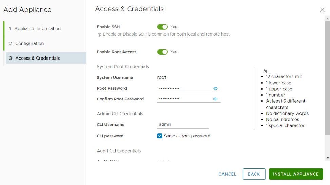Click the scrollbar down arrow
This screenshot has height=185, width=330.
click(x=327, y=158)
